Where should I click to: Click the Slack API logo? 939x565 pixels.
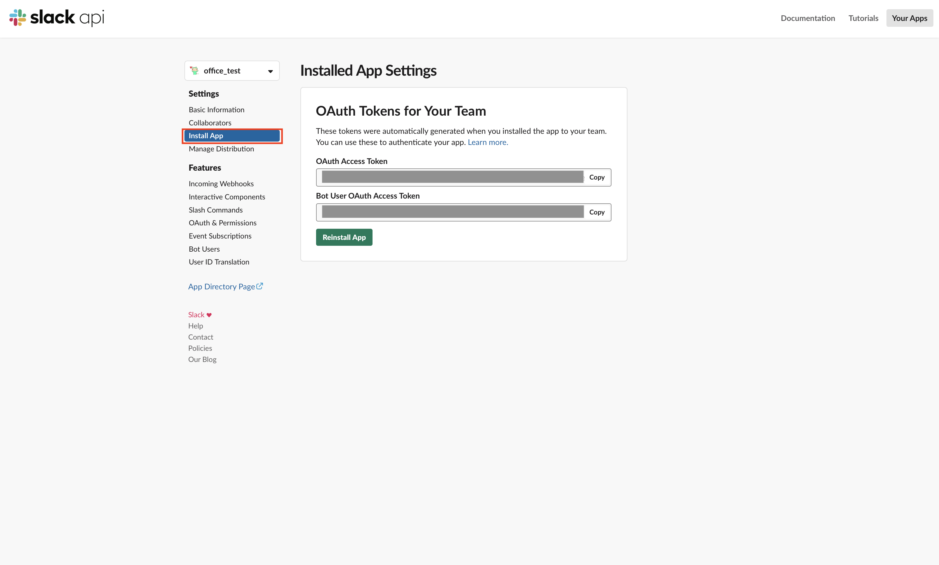click(56, 18)
